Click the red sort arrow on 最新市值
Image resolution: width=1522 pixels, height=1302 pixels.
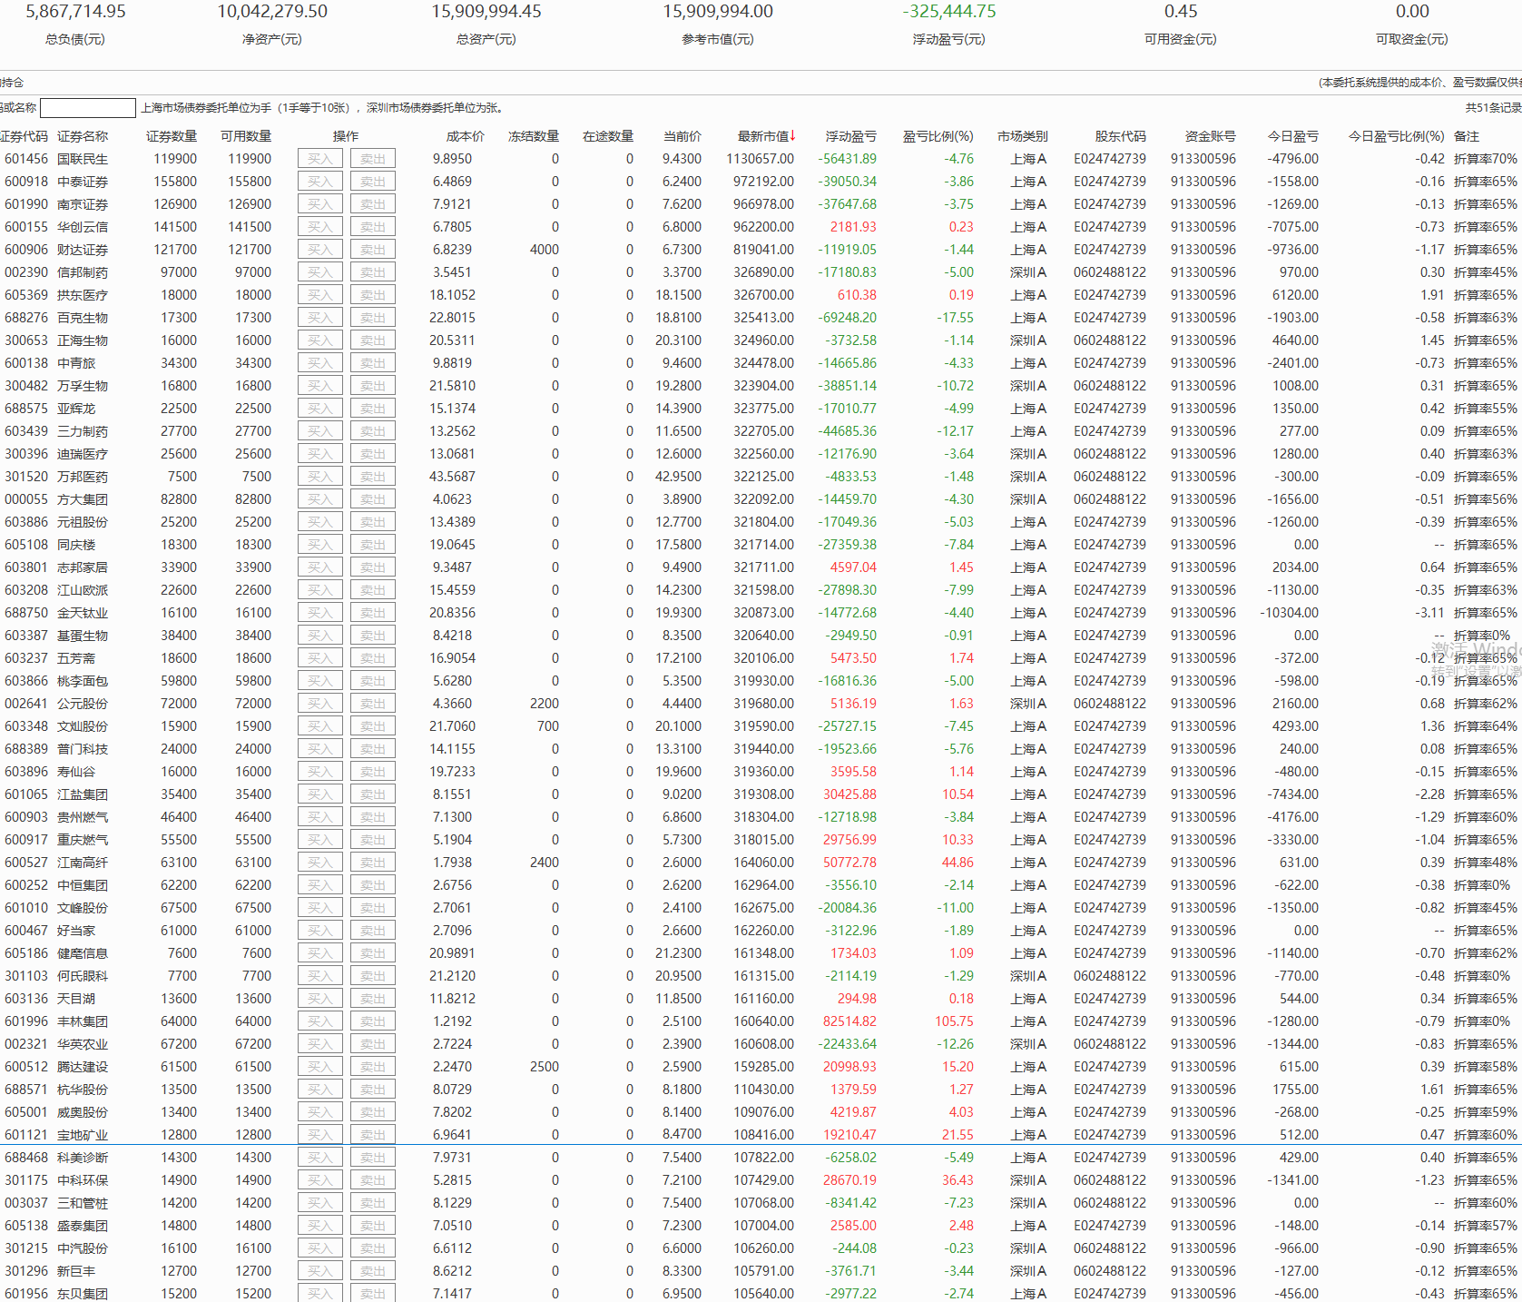[x=792, y=136]
